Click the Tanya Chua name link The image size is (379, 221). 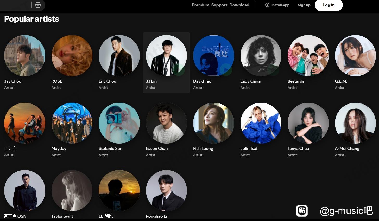(298, 148)
